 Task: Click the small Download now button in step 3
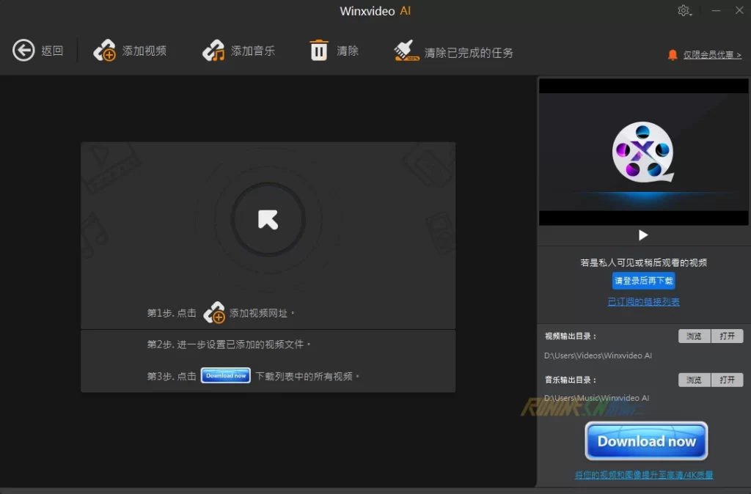click(226, 376)
